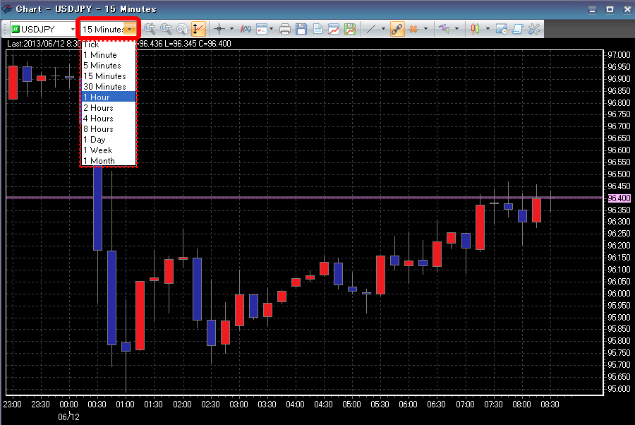Pick 15 Minutes from the dropdown list
Screen dimensions: 635x425
pos(109,76)
